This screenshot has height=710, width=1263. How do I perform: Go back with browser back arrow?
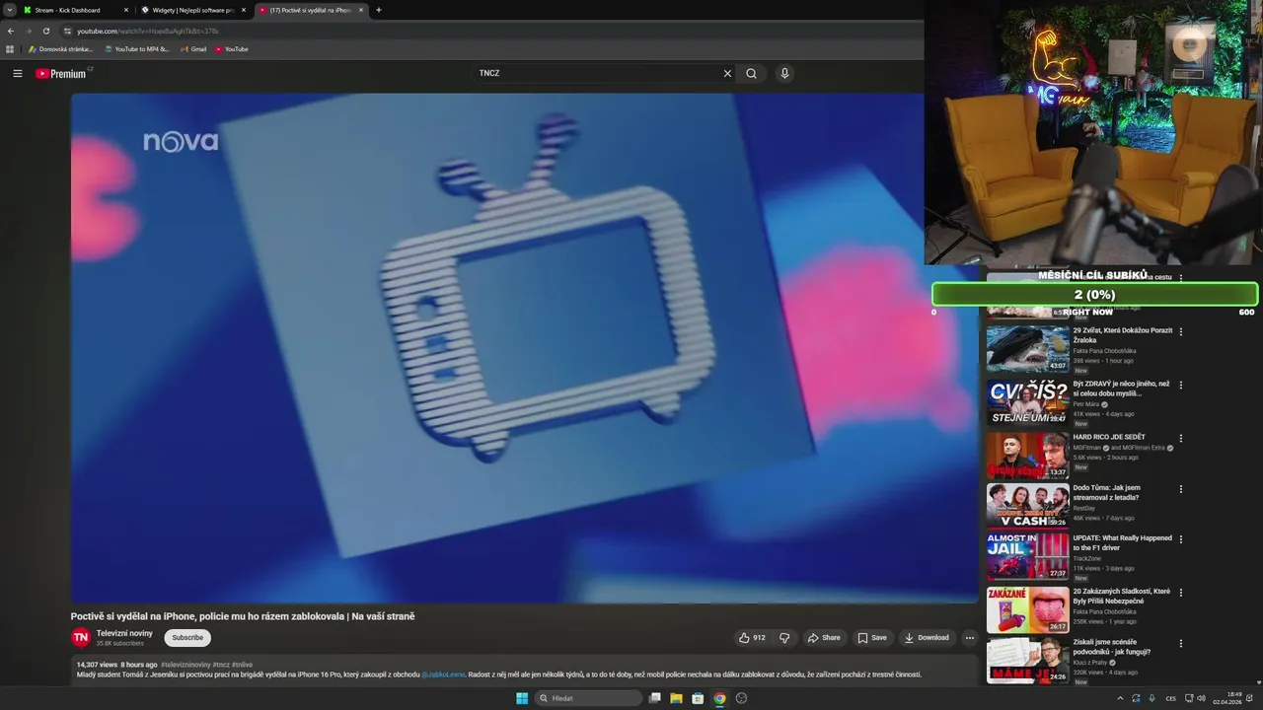[11, 31]
